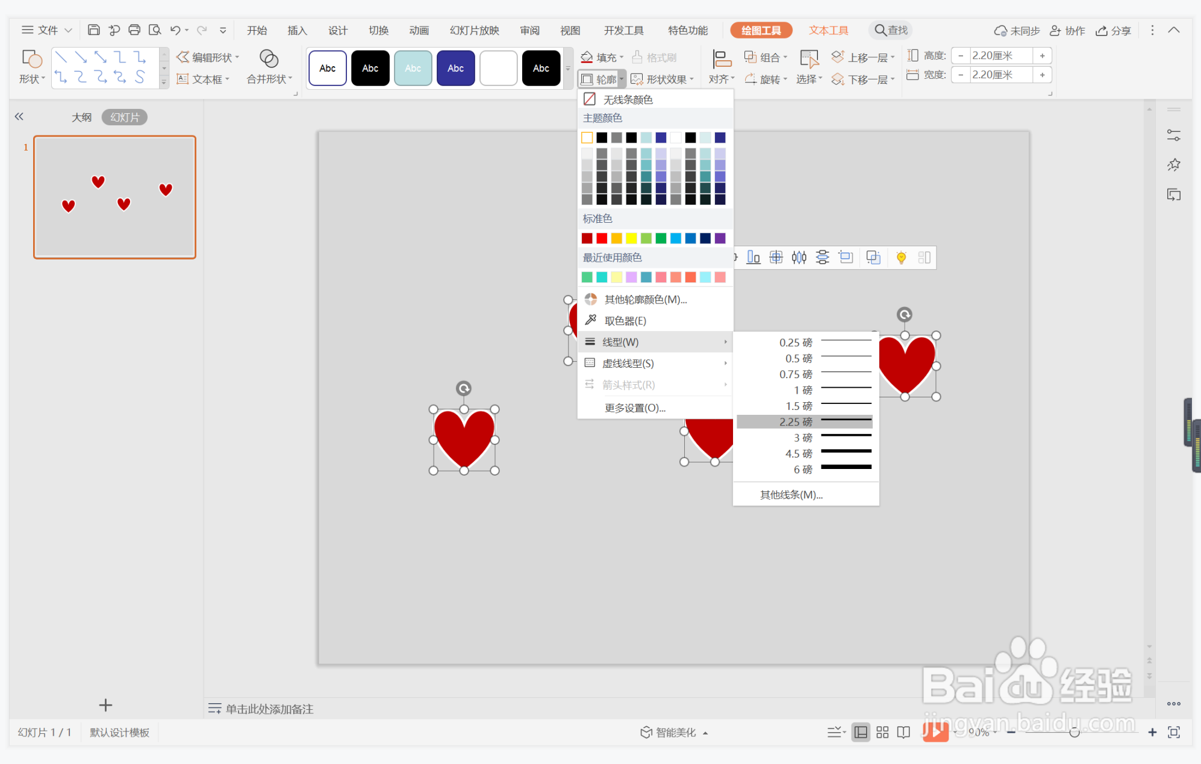Image resolution: width=1201 pixels, height=764 pixels.
Task: Expand the 轮廓 outline dropdown arrow
Action: tap(621, 79)
